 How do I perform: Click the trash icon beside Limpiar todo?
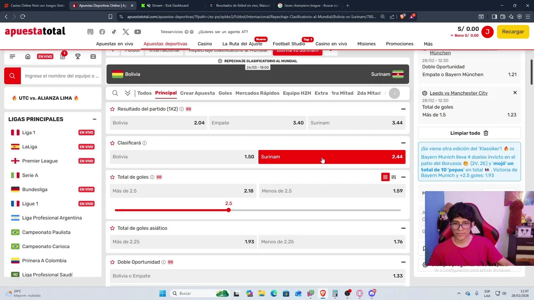486,133
